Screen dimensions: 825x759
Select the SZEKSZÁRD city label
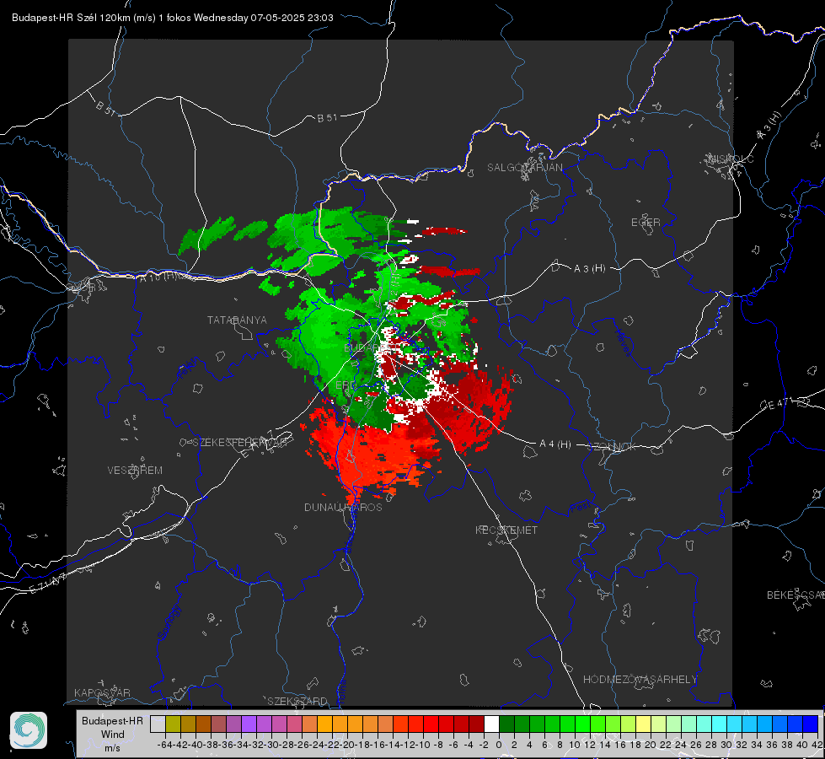point(297,701)
